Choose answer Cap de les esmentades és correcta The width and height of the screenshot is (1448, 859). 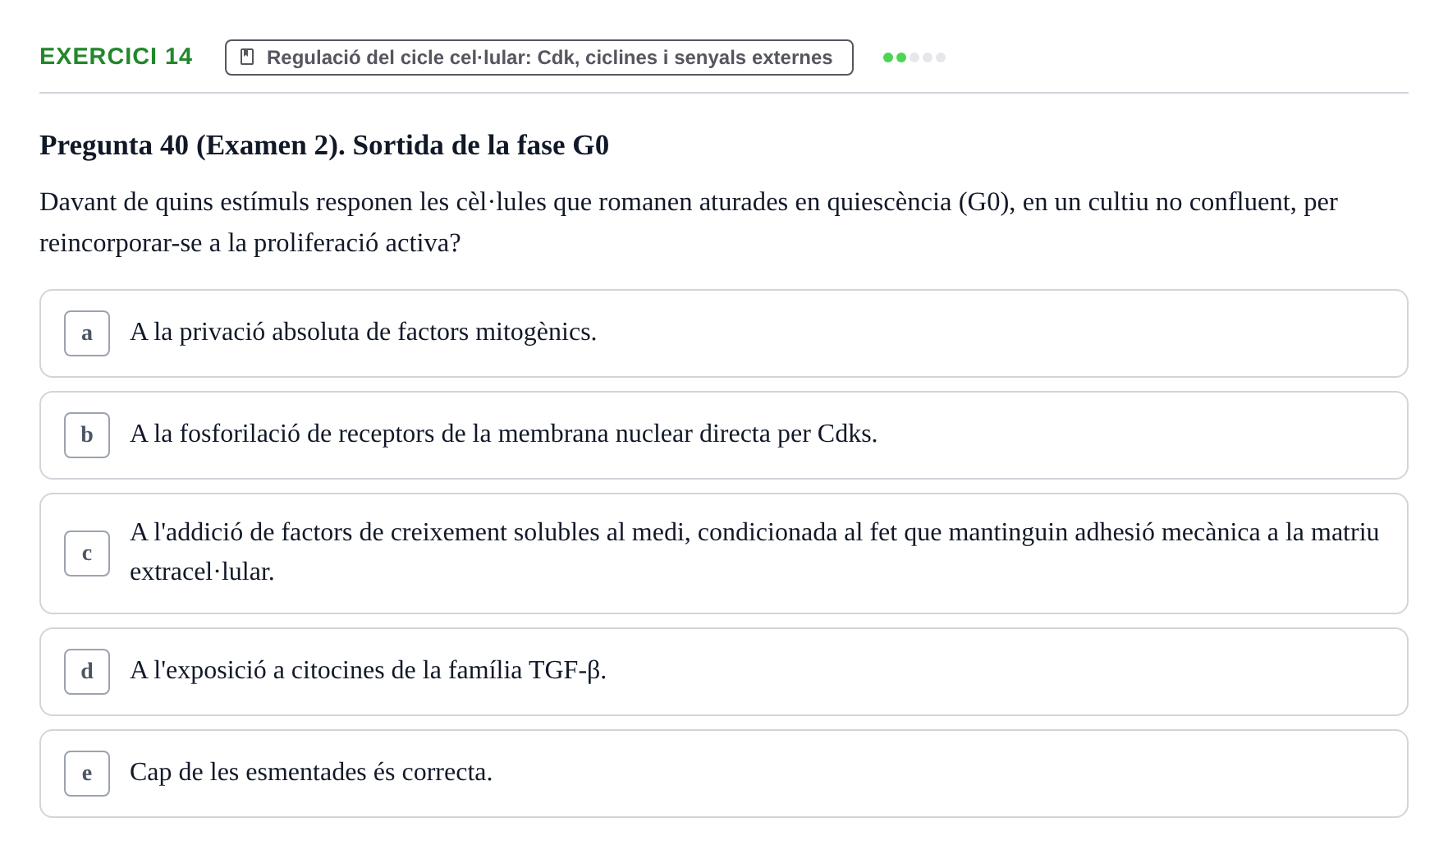[724, 774]
